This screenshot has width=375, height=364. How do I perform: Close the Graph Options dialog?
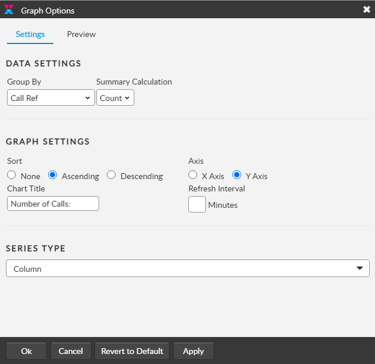click(x=366, y=9)
